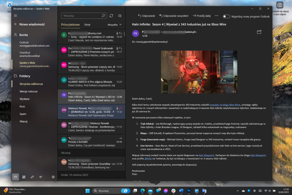Expand the [EMBARGO do 12.06 conversation thread
292x195 pixels.
pyautogui.click(x=69, y=112)
